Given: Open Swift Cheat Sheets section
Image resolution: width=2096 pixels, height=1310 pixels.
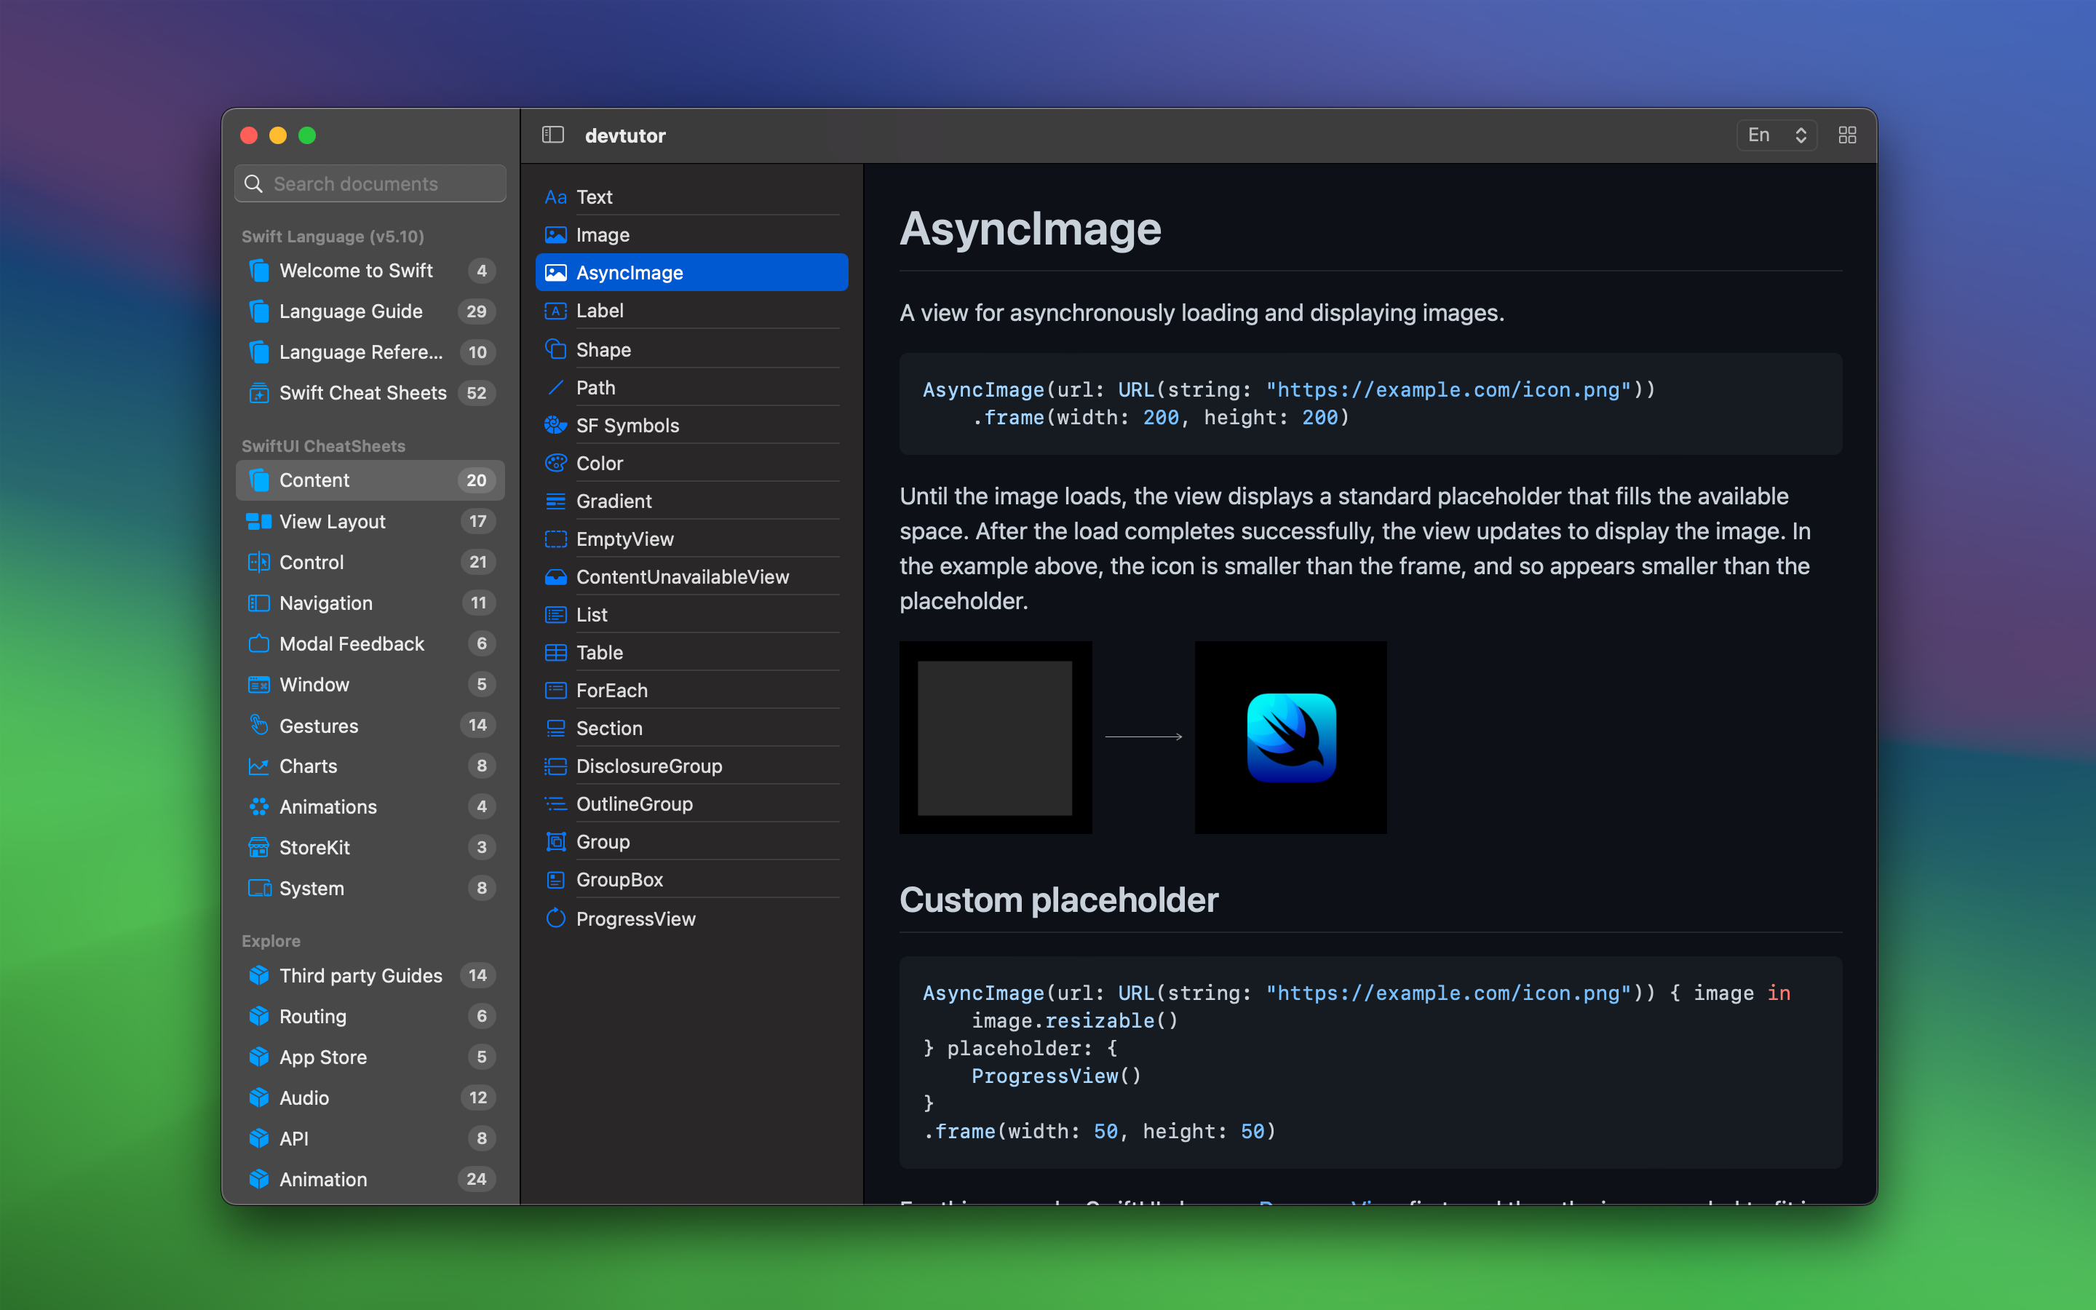Looking at the screenshot, I should tap(362, 393).
